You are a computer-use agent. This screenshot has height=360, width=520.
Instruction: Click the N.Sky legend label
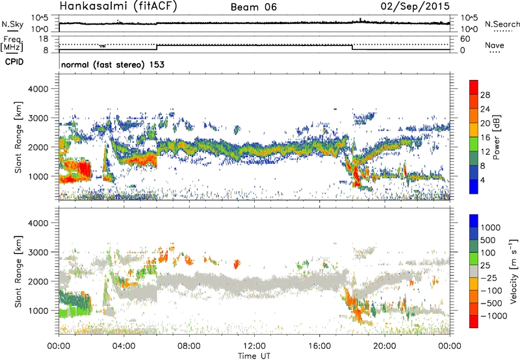pos(12,24)
